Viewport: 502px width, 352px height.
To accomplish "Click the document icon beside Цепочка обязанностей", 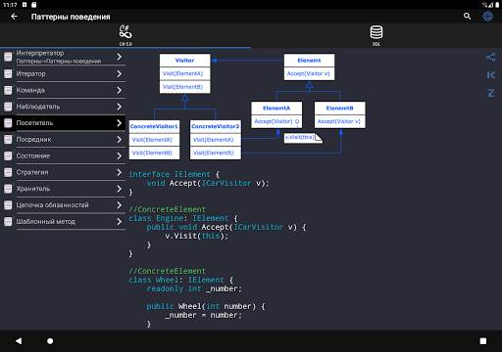I will tap(8, 204).
